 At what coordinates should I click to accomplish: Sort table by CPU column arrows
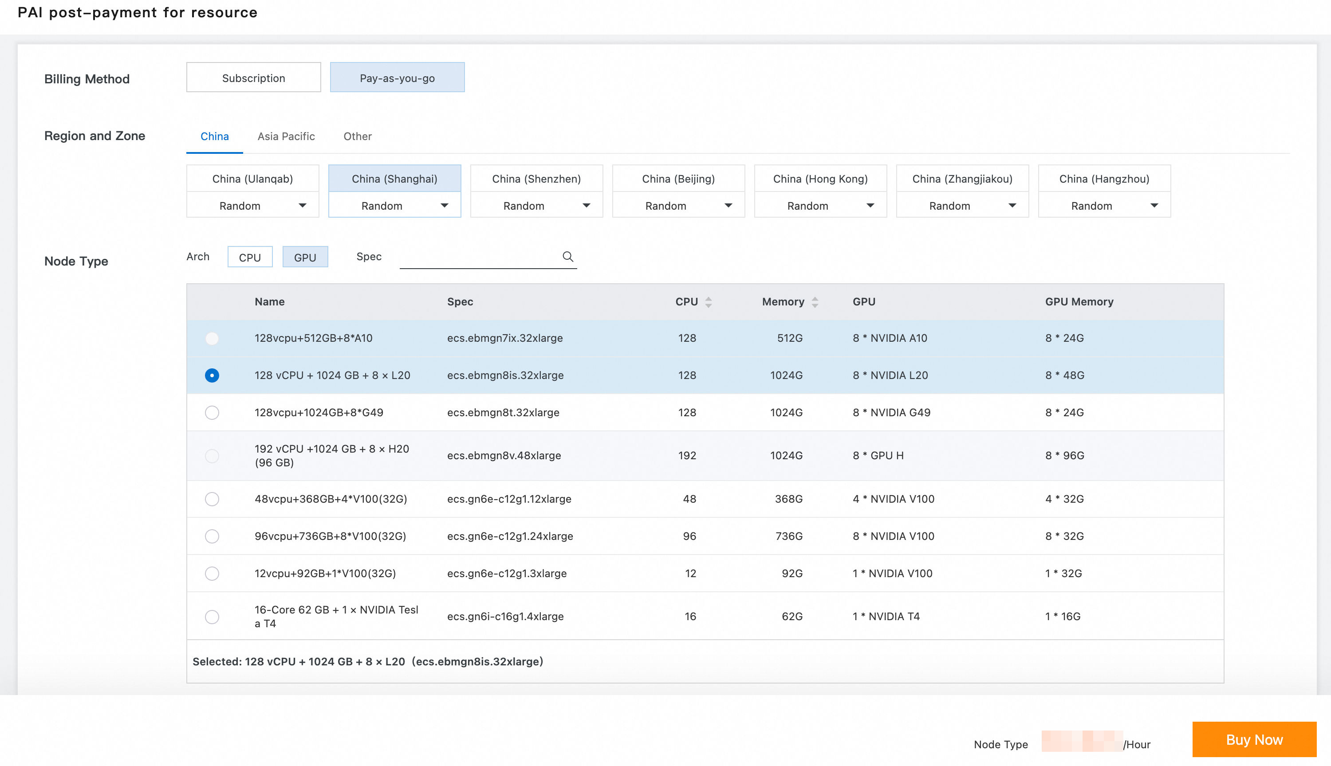pyautogui.click(x=708, y=302)
